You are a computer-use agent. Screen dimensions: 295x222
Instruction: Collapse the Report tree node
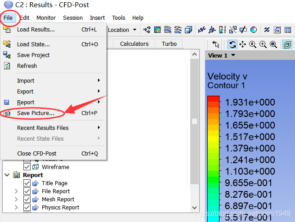[x=7, y=175]
